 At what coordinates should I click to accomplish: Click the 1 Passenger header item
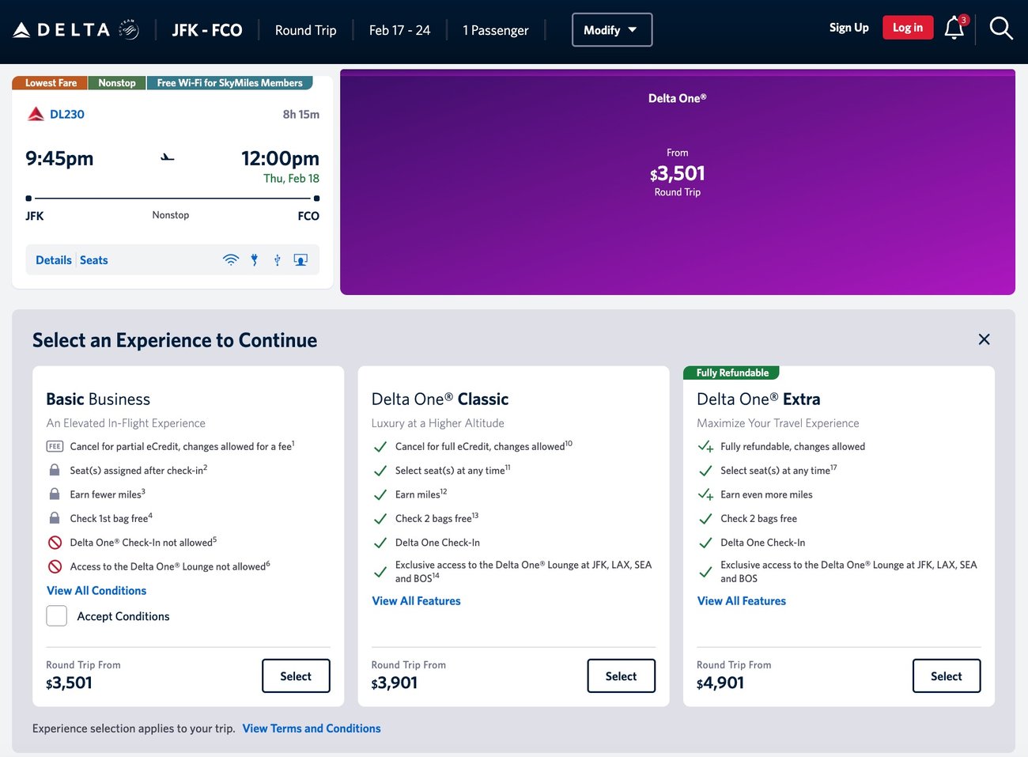pyautogui.click(x=495, y=30)
